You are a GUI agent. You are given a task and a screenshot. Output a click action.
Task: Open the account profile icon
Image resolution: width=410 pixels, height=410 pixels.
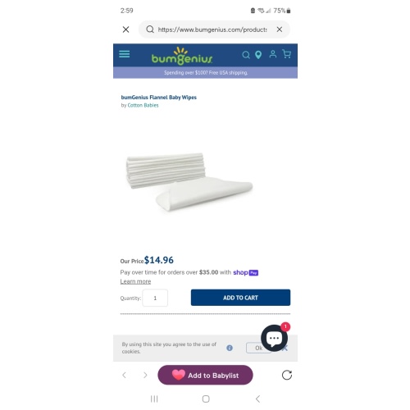[273, 54]
